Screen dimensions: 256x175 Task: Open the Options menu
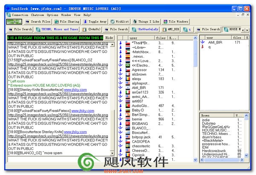(52, 15)
